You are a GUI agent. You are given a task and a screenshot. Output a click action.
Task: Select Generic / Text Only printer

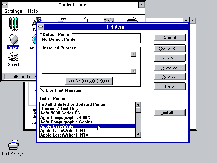[x=87, y=109]
